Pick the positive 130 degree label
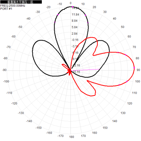The image size is (141, 141). 123,113
